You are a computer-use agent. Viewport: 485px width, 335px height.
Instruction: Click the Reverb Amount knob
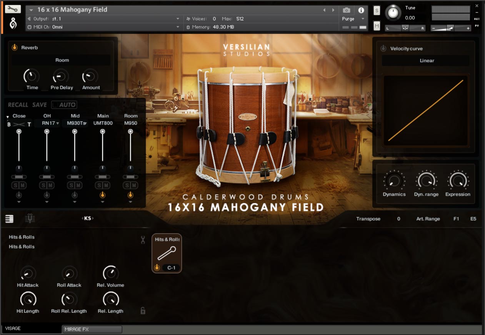tap(90, 76)
